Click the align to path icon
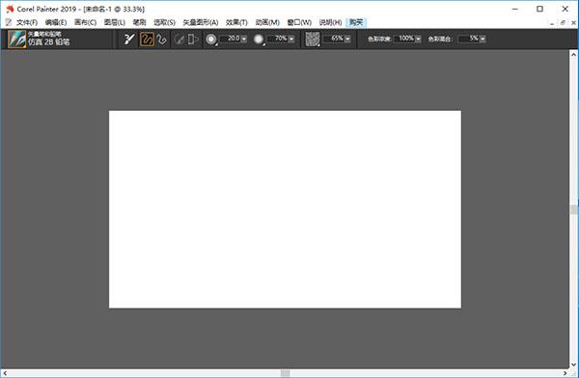The width and height of the screenshot is (579, 378). coord(179,39)
